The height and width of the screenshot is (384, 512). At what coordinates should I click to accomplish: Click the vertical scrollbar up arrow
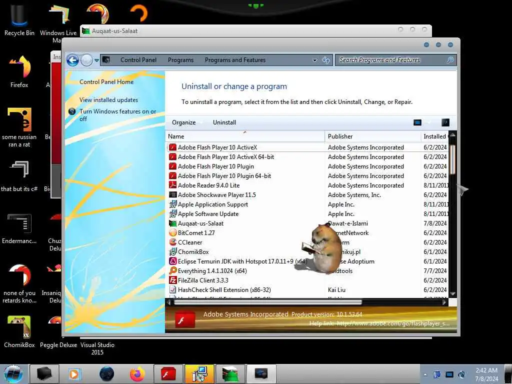click(x=452, y=135)
